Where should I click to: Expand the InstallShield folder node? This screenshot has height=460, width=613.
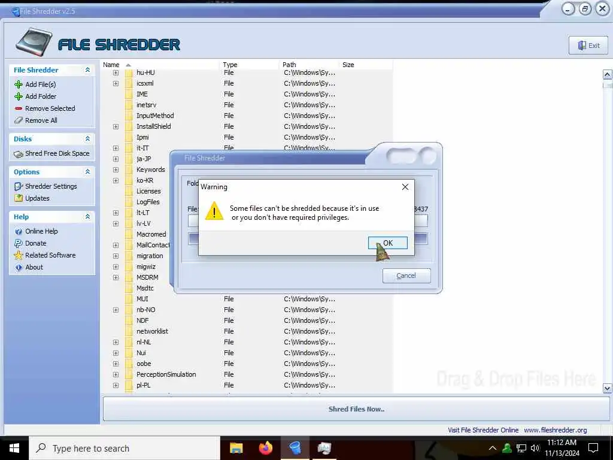[116, 127]
